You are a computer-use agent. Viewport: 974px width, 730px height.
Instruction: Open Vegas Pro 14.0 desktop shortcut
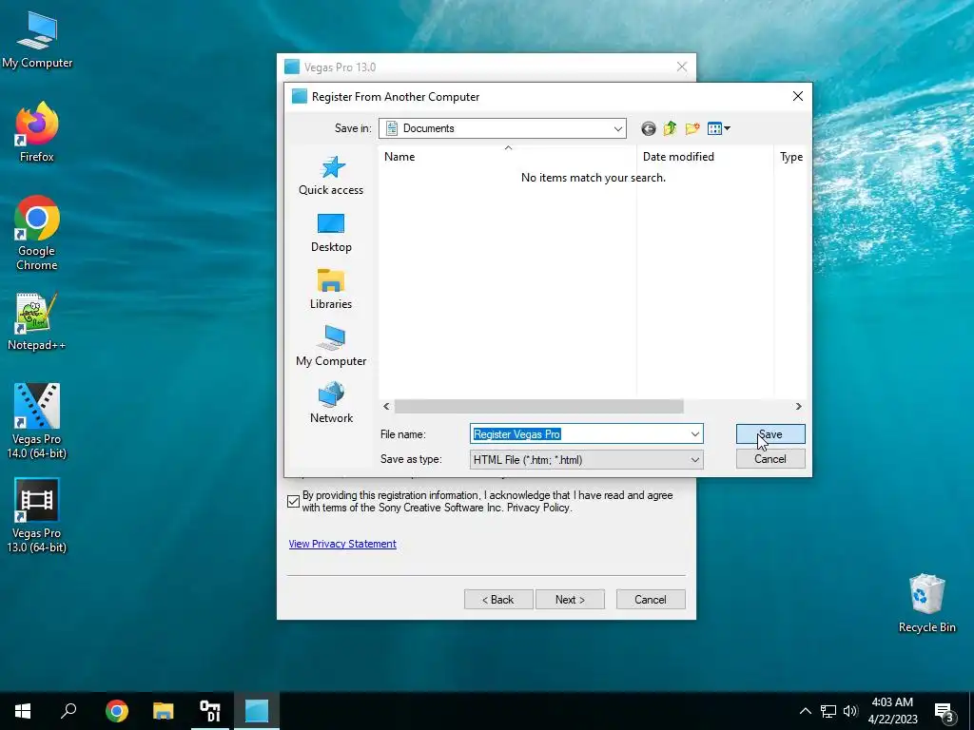pos(37,421)
